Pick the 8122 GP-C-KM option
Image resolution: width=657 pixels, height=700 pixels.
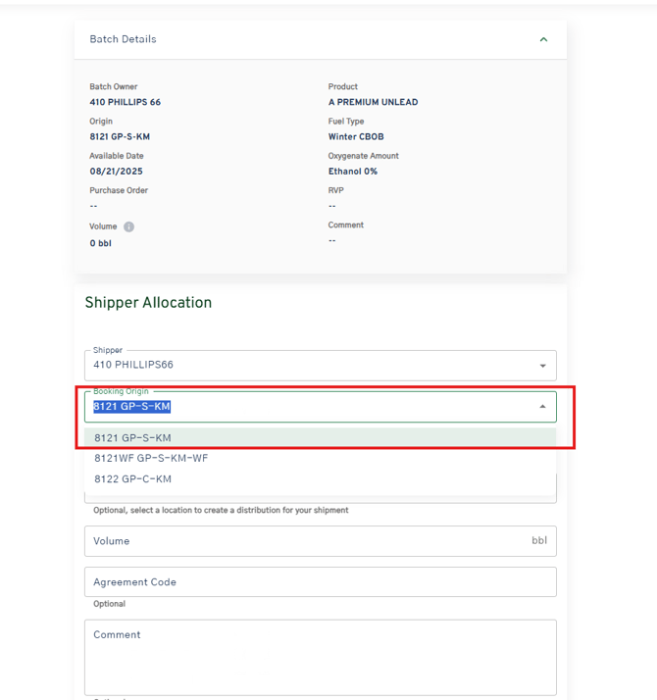click(132, 479)
